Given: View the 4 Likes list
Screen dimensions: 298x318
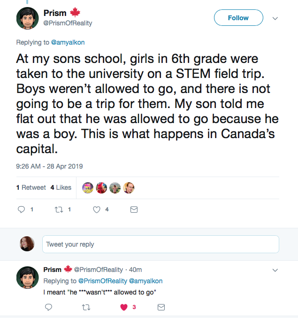Looking at the screenshot, I should 61,187.
